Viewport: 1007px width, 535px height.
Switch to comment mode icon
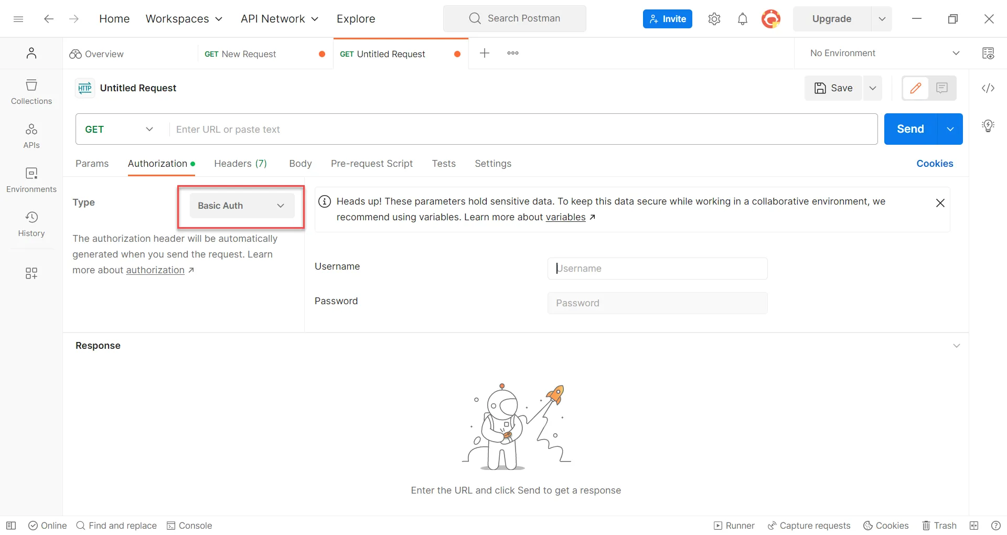tap(942, 88)
